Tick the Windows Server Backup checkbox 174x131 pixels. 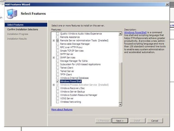click(x=57, y=92)
